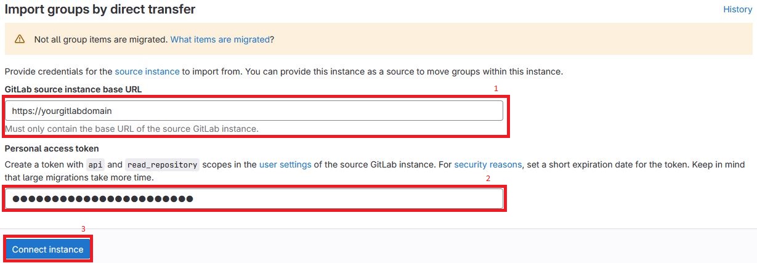
Task: Open the History link
Action: pyautogui.click(x=737, y=9)
